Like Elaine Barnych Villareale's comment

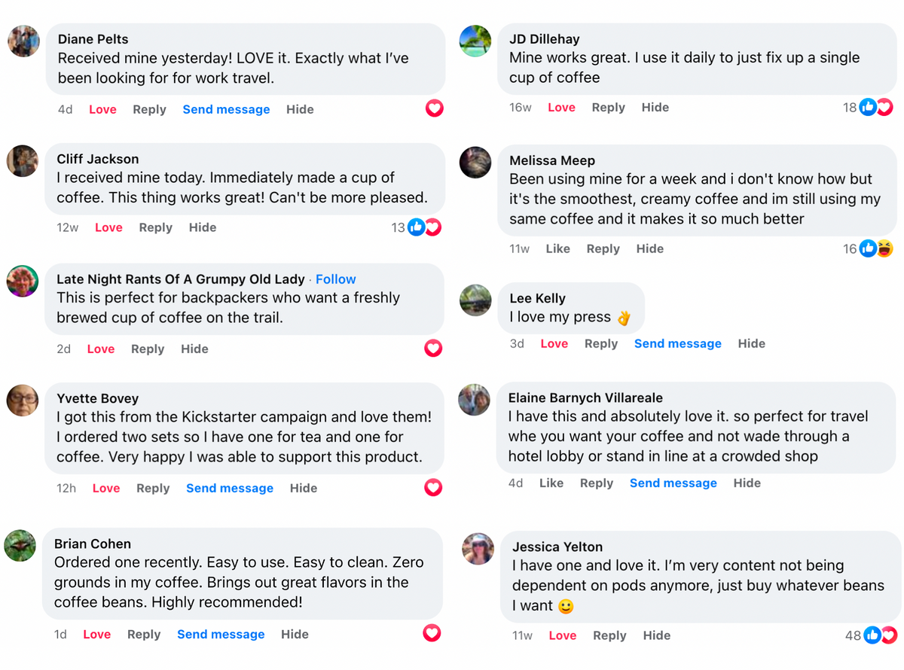(x=551, y=483)
